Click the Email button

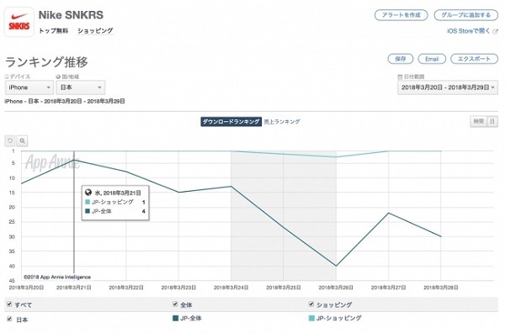[432, 59]
